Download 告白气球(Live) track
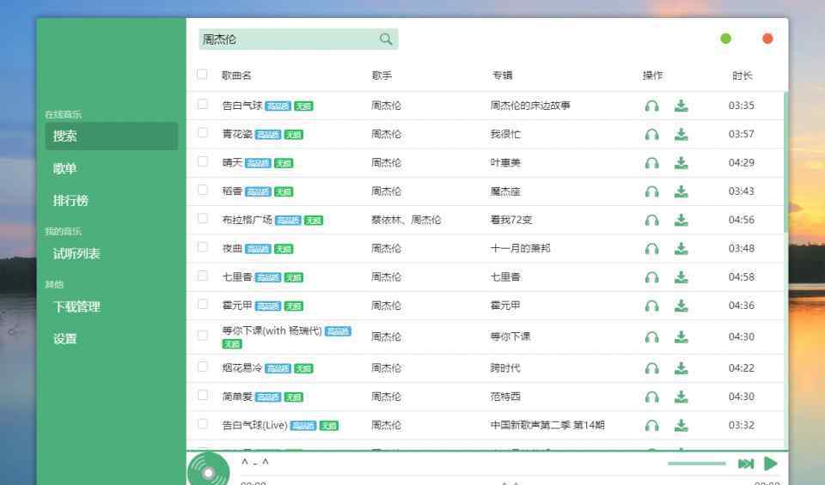825x485 pixels. (x=681, y=425)
